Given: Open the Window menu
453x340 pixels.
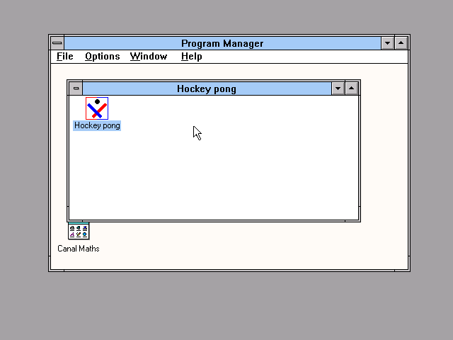Looking at the screenshot, I should coord(148,57).
